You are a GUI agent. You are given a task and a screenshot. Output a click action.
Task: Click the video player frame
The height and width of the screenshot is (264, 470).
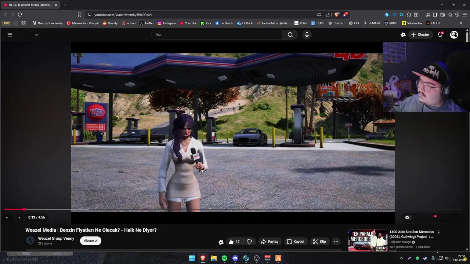tap(233, 132)
